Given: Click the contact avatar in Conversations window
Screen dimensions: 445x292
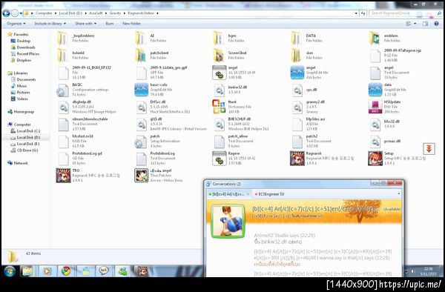Looking at the screenshot, I should 228,222.
